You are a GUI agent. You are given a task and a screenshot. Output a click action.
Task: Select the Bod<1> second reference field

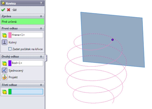coord(27,63)
